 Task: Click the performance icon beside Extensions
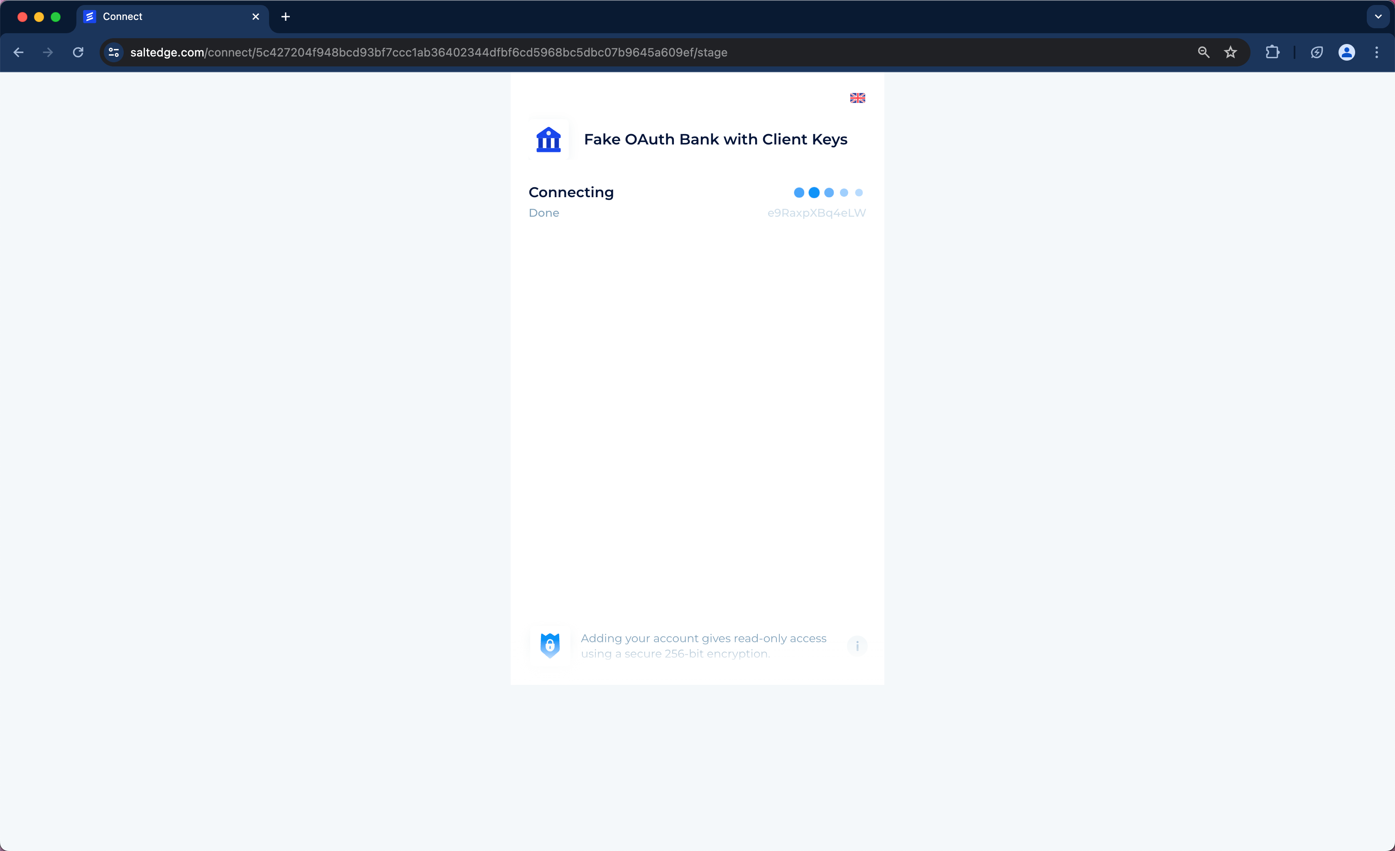[x=1316, y=52]
